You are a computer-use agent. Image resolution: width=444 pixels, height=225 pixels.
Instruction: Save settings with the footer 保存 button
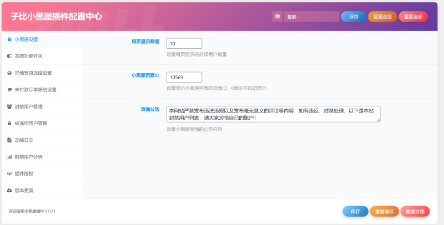[x=355, y=212]
